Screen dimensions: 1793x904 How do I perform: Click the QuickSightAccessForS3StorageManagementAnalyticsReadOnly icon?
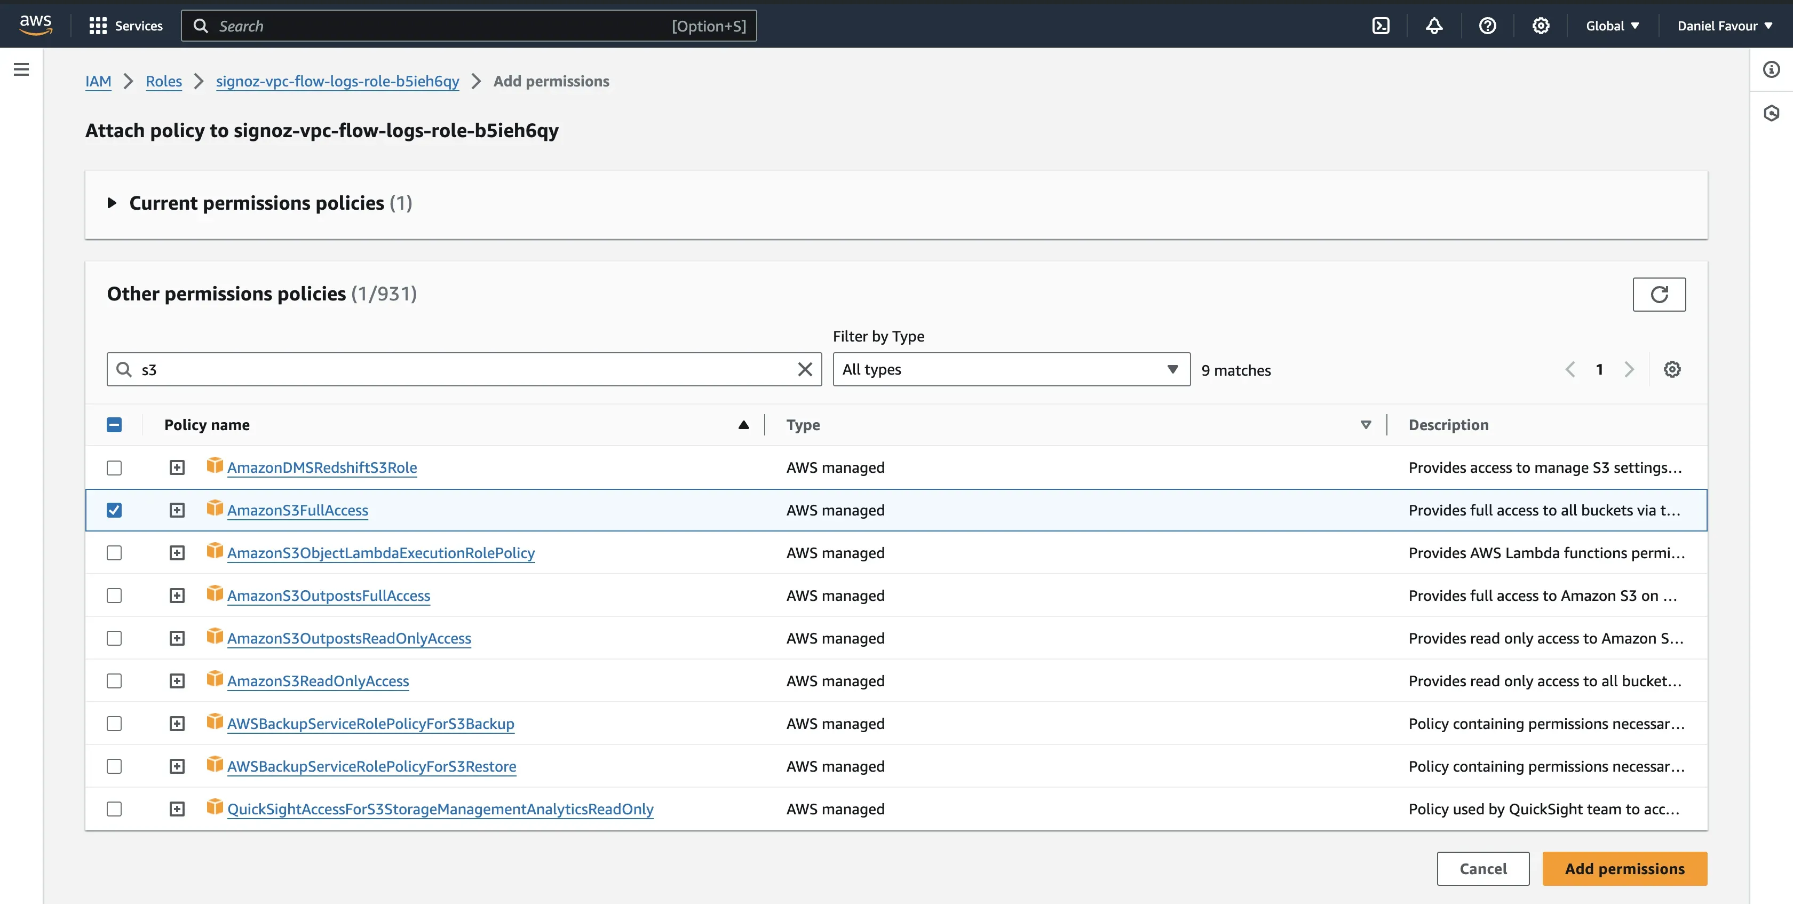point(213,807)
